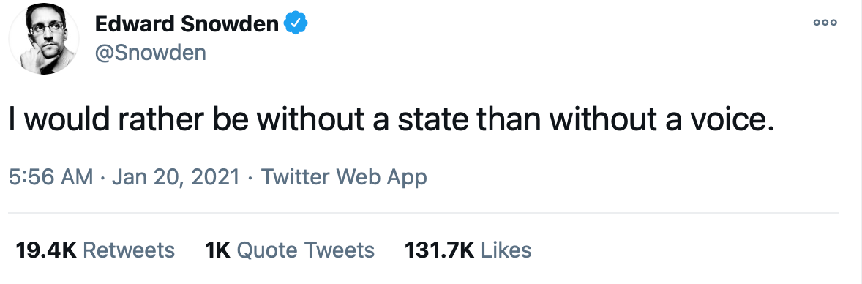Open the 1K Quote Tweets list
862x284 pixels.
coord(289,250)
